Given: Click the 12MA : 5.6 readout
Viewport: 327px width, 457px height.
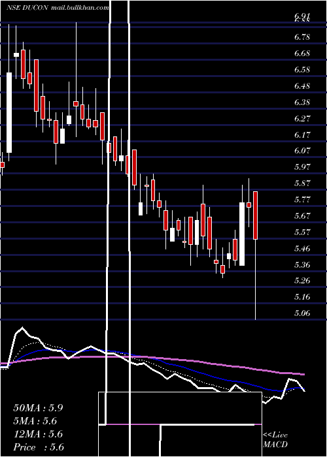Looking at the screenshot, I should tap(38, 434).
